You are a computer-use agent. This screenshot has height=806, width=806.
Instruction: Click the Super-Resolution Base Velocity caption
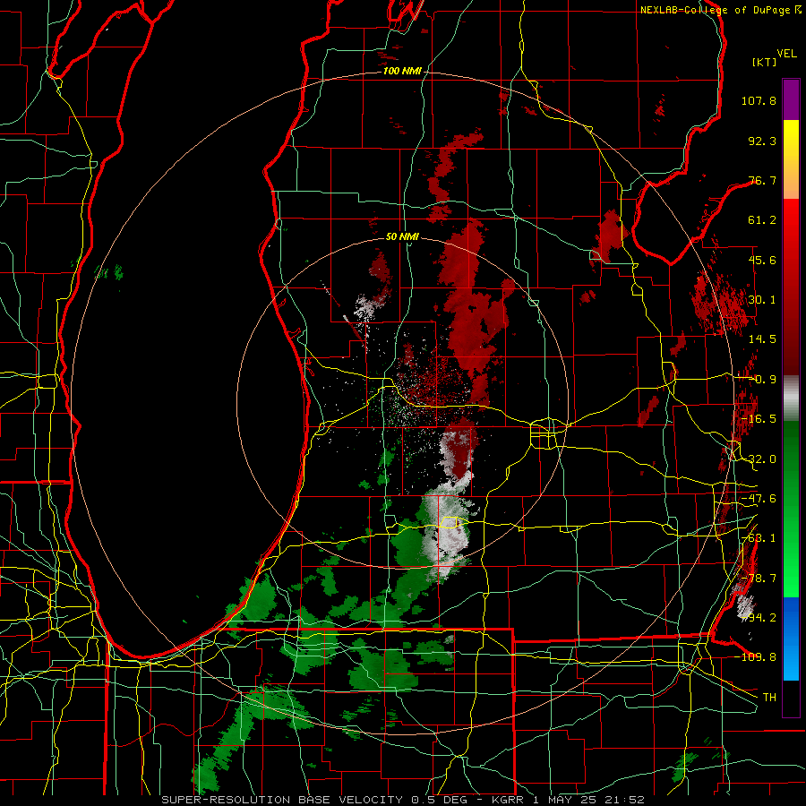[x=402, y=800]
